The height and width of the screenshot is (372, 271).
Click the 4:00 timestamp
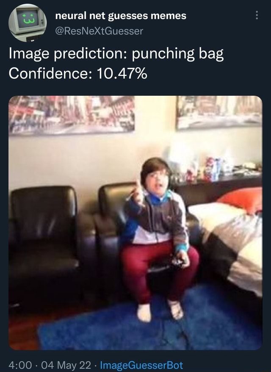(x=20, y=365)
